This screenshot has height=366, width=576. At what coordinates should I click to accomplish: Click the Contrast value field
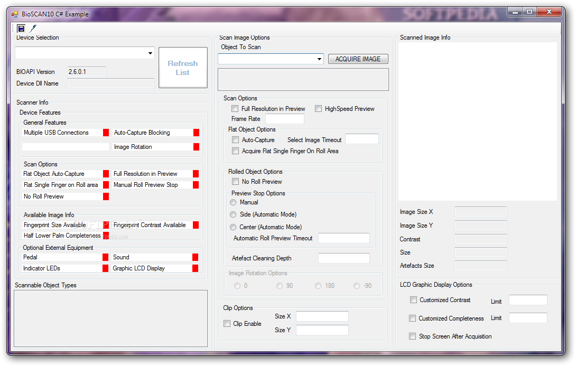(480, 239)
